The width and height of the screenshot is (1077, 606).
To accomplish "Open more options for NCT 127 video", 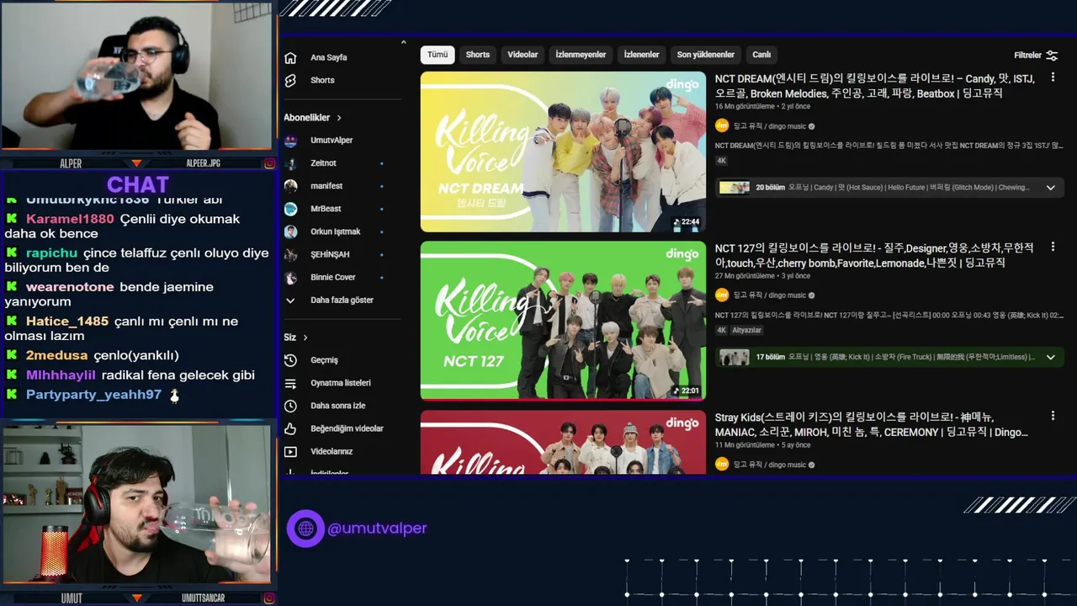I will (x=1053, y=247).
